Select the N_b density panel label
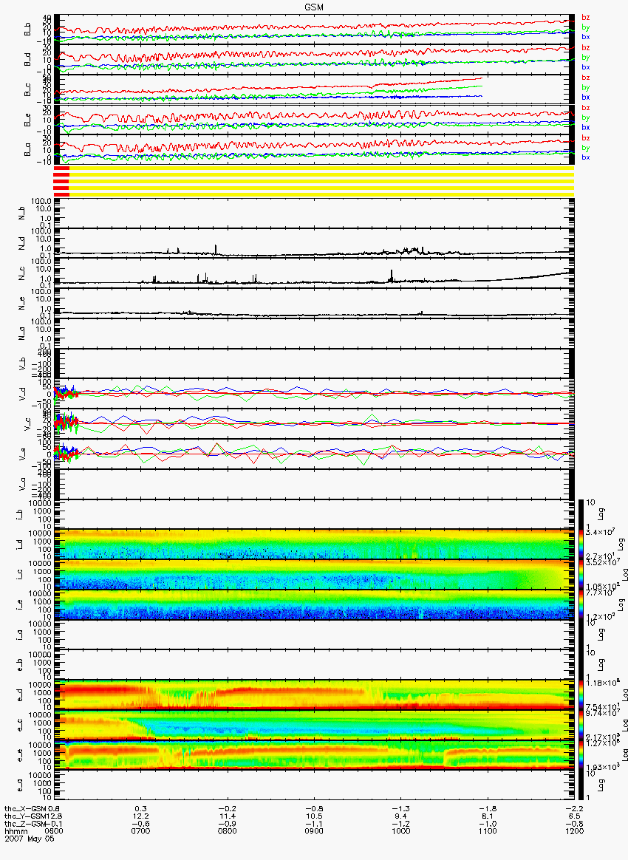The height and width of the screenshot is (860, 628). [x=22, y=214]
